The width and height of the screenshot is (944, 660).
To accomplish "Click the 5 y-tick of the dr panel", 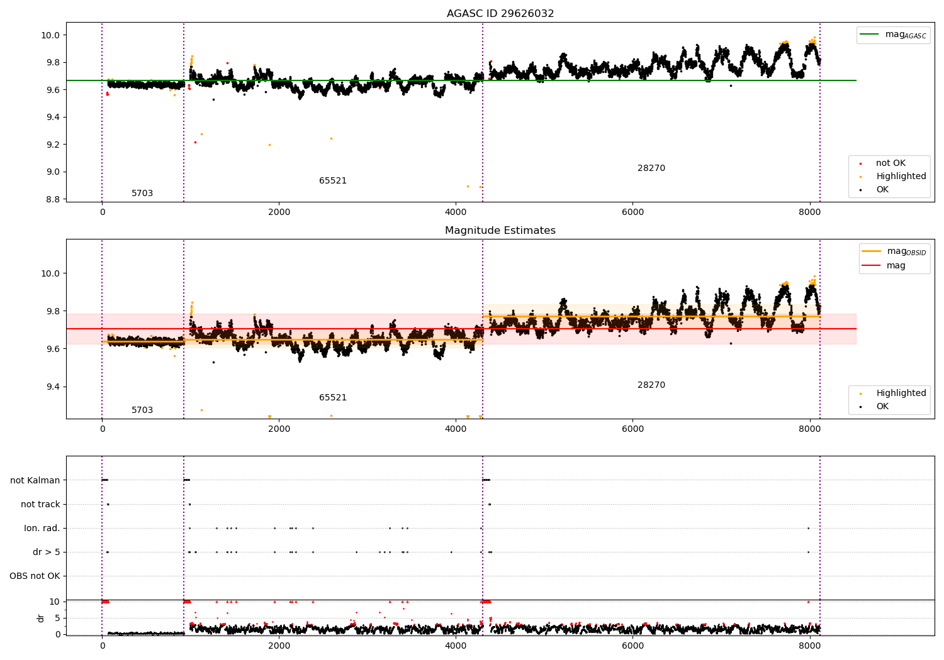I will tap(57, 618).
